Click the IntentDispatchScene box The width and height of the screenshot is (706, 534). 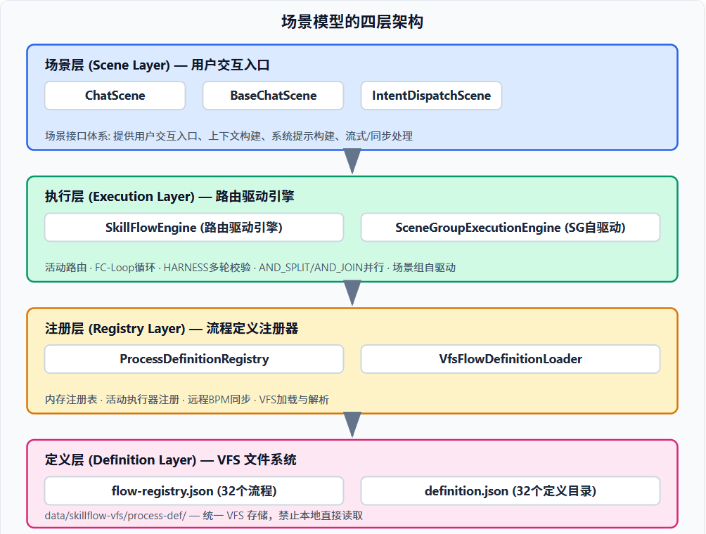(431, 96)
